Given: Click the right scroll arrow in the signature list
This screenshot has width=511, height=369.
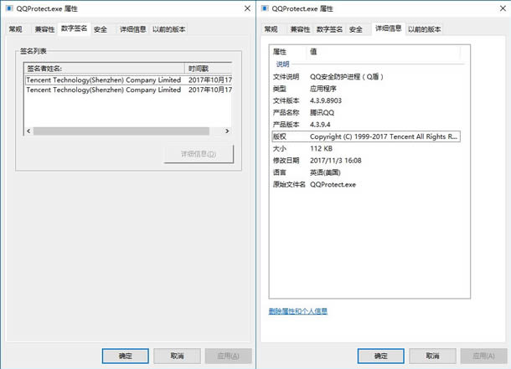Looking at the screenshot, I should click(228, 131).
